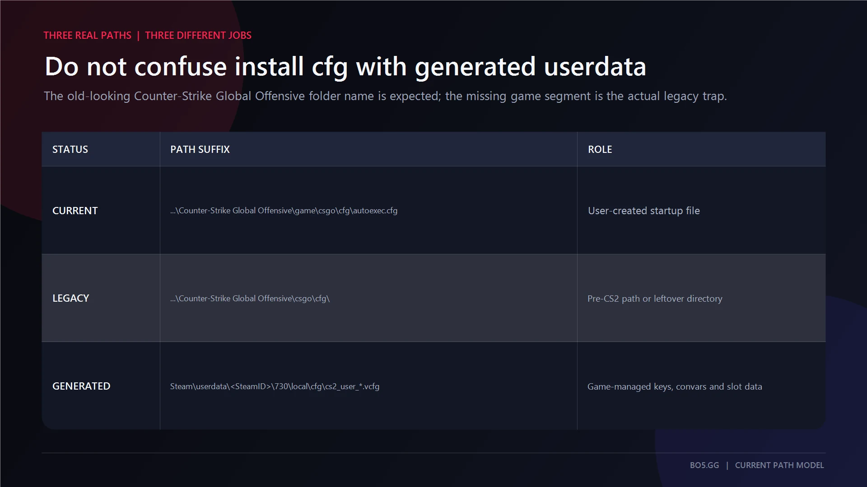Select the CURRENT status cell

coord(101,210)
